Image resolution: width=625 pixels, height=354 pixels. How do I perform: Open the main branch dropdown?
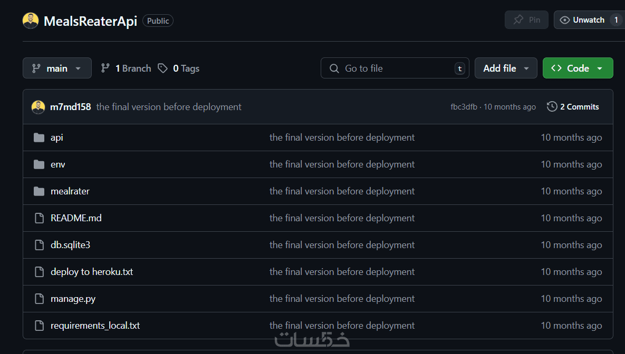tap(57, 68)
